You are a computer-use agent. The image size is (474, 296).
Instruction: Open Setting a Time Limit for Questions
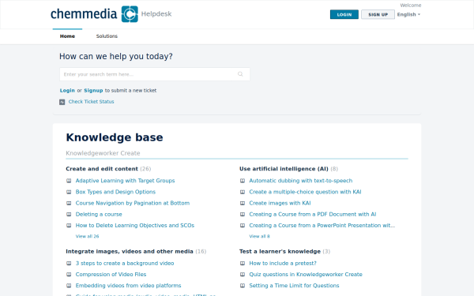point(294,286)
